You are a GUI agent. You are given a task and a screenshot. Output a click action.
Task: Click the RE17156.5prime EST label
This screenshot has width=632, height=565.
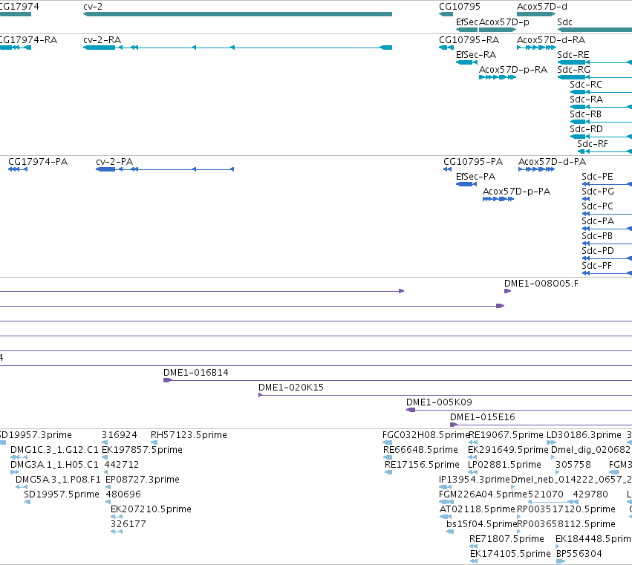(x=423, y=465)
